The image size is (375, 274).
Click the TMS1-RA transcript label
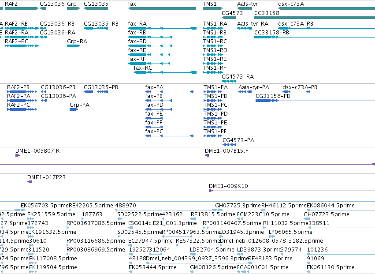[215, 24]
